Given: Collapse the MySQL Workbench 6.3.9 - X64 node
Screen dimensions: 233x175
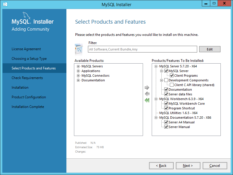Looking at the screenshot, I should pos(156,99).
